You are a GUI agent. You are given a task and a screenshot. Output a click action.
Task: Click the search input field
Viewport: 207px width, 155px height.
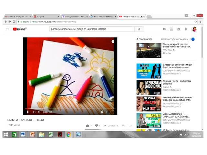pos(92,29)
